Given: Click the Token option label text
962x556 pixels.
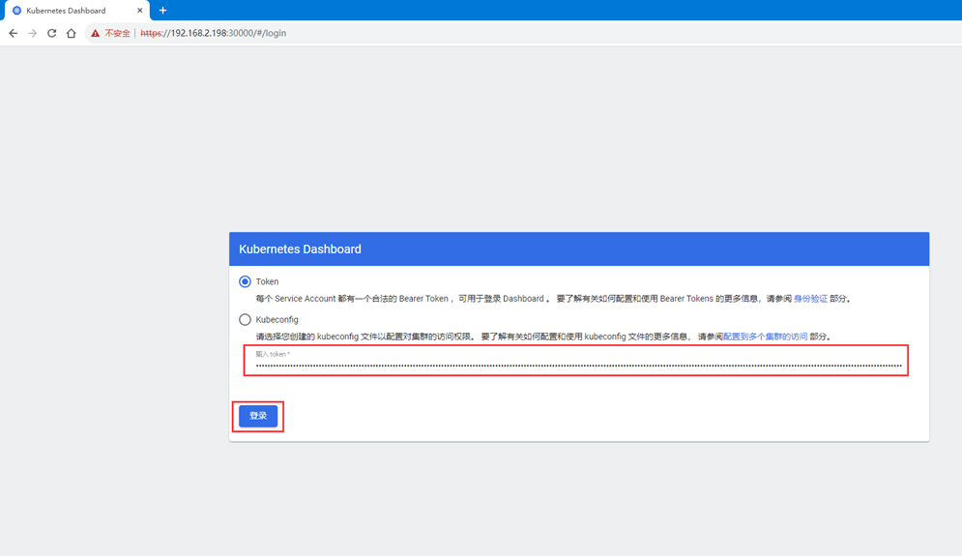Looking at the screenshot, I should coord(267,281).
